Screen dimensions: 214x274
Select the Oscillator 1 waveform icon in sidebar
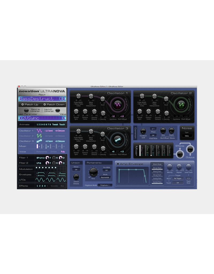click(x=39, y=131)
